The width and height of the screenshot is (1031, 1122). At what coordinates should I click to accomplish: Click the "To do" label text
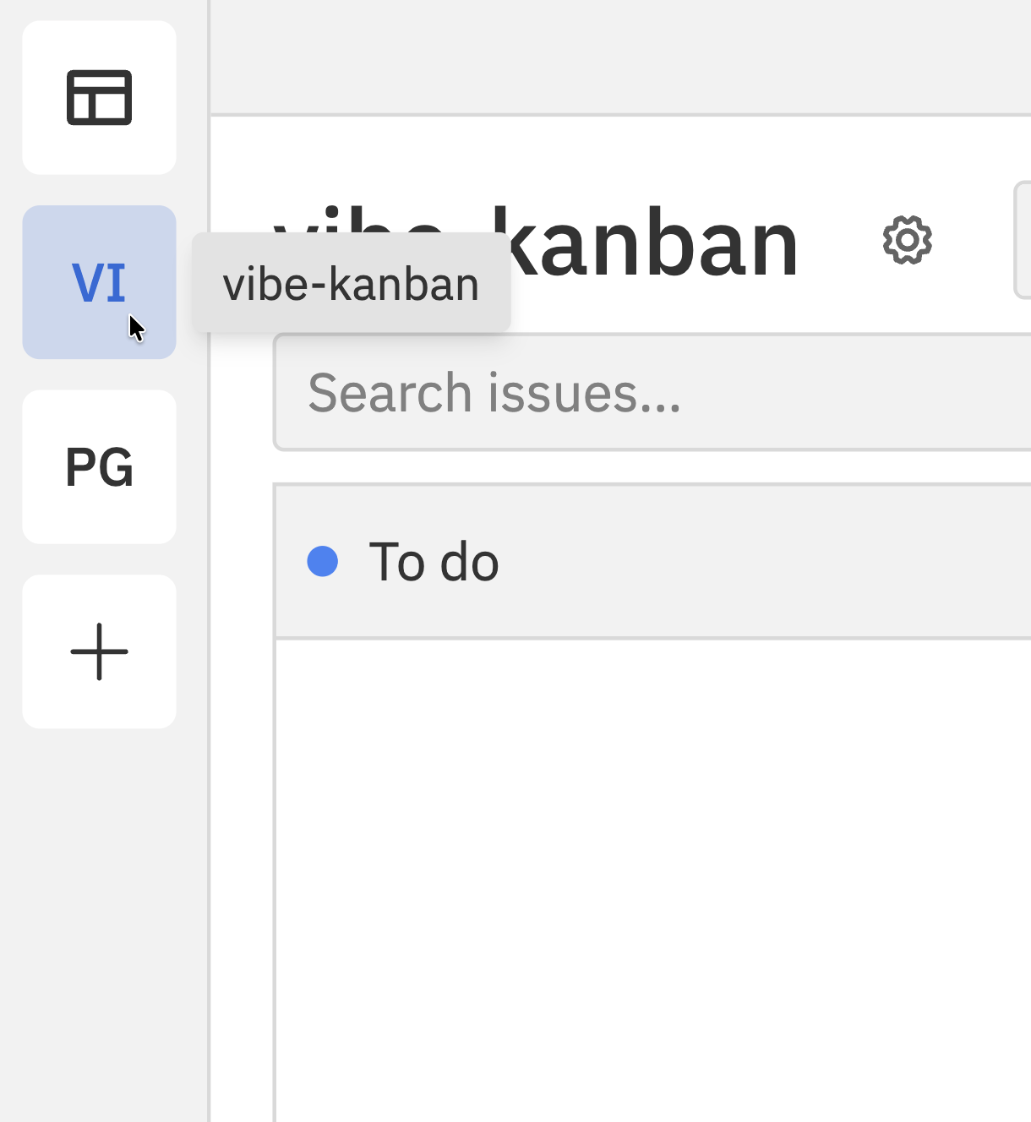[x=434, y=562]
